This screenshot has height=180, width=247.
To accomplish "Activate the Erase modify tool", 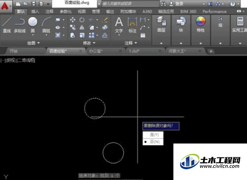I will click(105, 20).
